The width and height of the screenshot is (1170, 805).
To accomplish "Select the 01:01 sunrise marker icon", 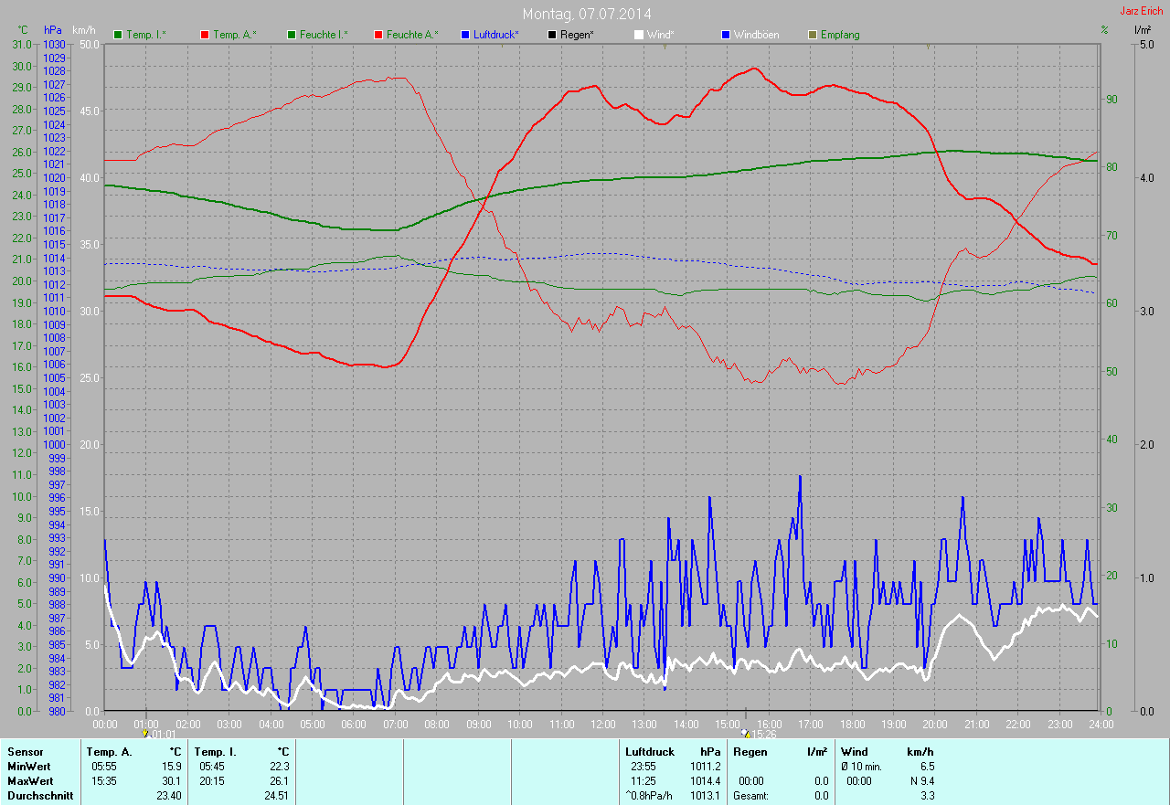I will click(145, 733).
